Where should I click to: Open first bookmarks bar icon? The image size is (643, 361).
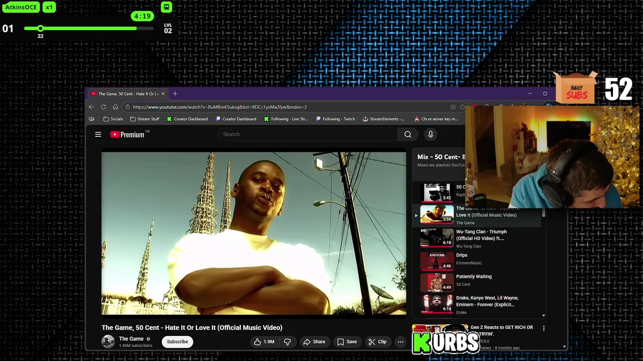(x=91, y=119)
